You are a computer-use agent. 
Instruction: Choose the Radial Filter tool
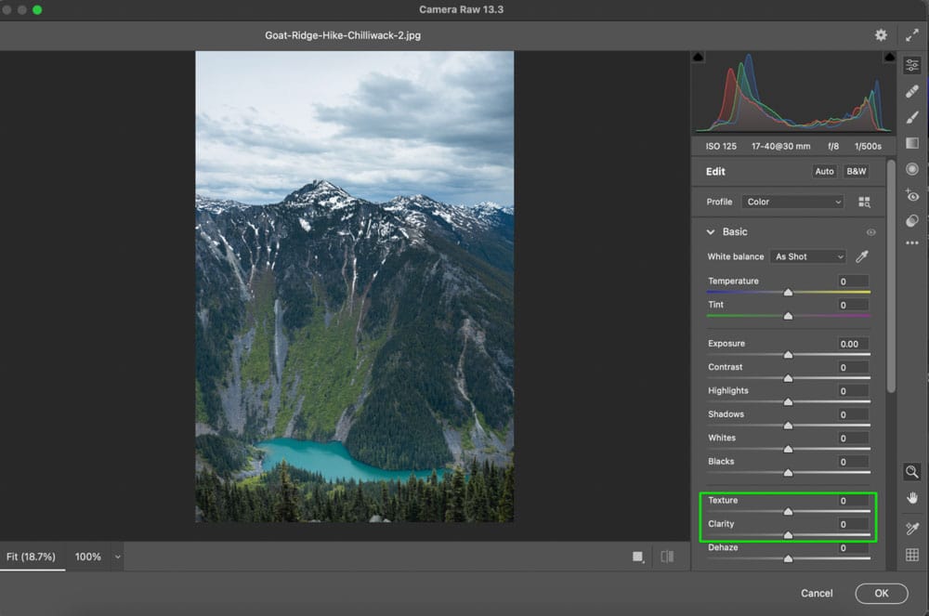[912, 169]
